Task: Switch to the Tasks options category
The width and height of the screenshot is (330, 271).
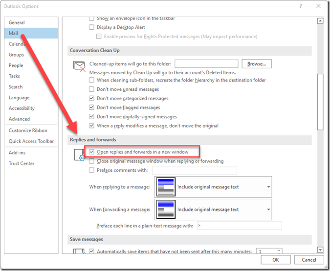Action: (31, 76)
